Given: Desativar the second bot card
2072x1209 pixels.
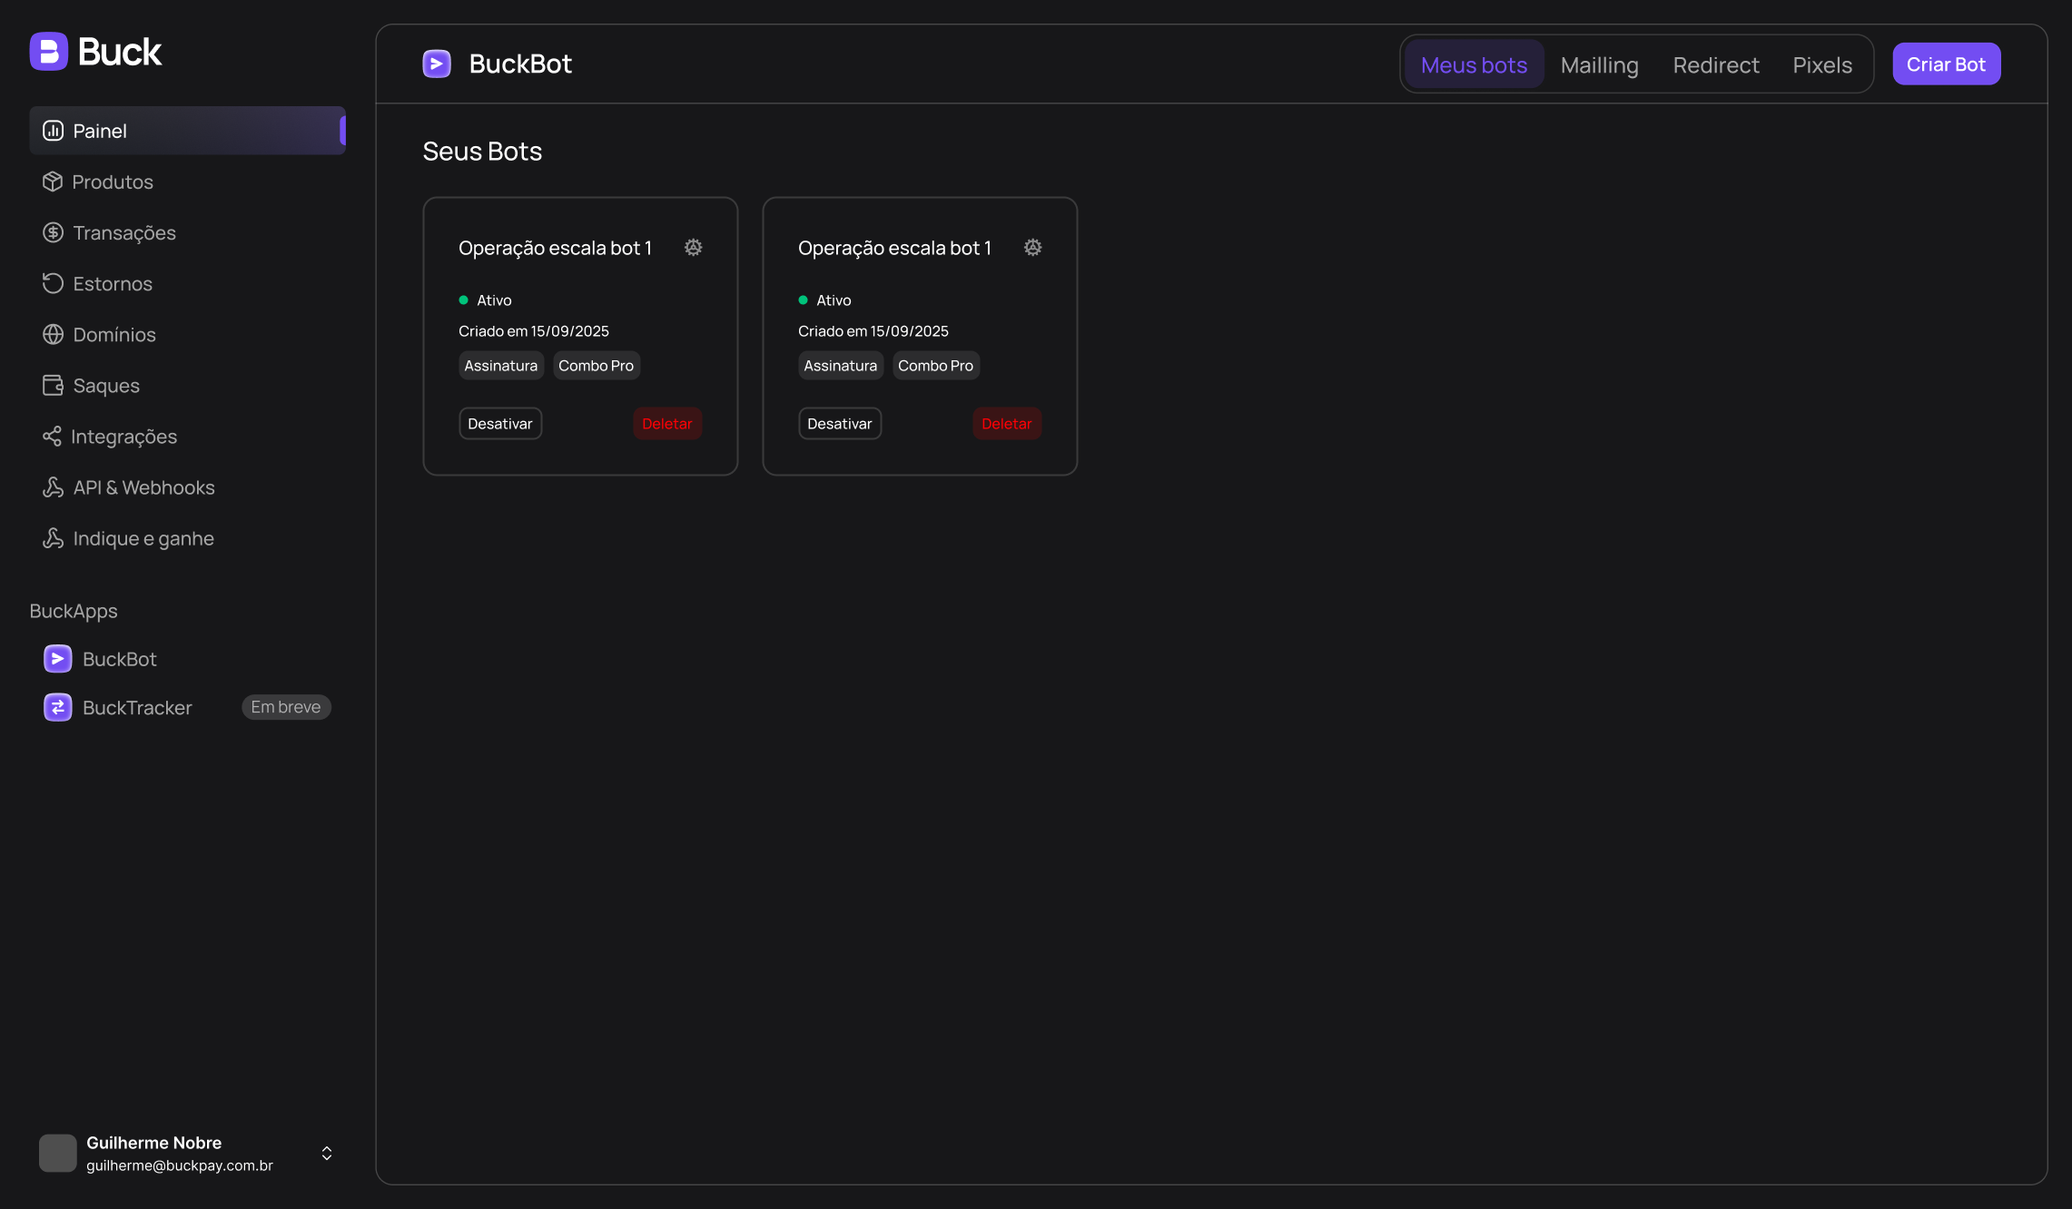Looking at the screenshot, I should 840,424.
